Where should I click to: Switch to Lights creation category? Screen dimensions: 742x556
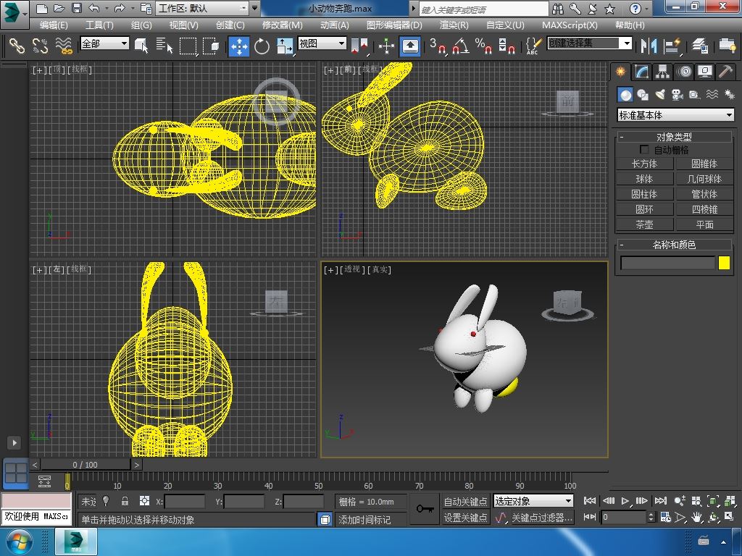click(x=660, y=95)
